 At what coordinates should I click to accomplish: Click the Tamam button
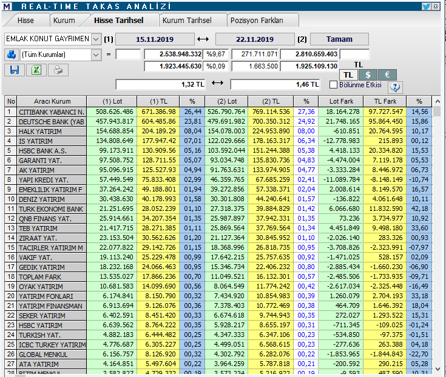[339, 39]
